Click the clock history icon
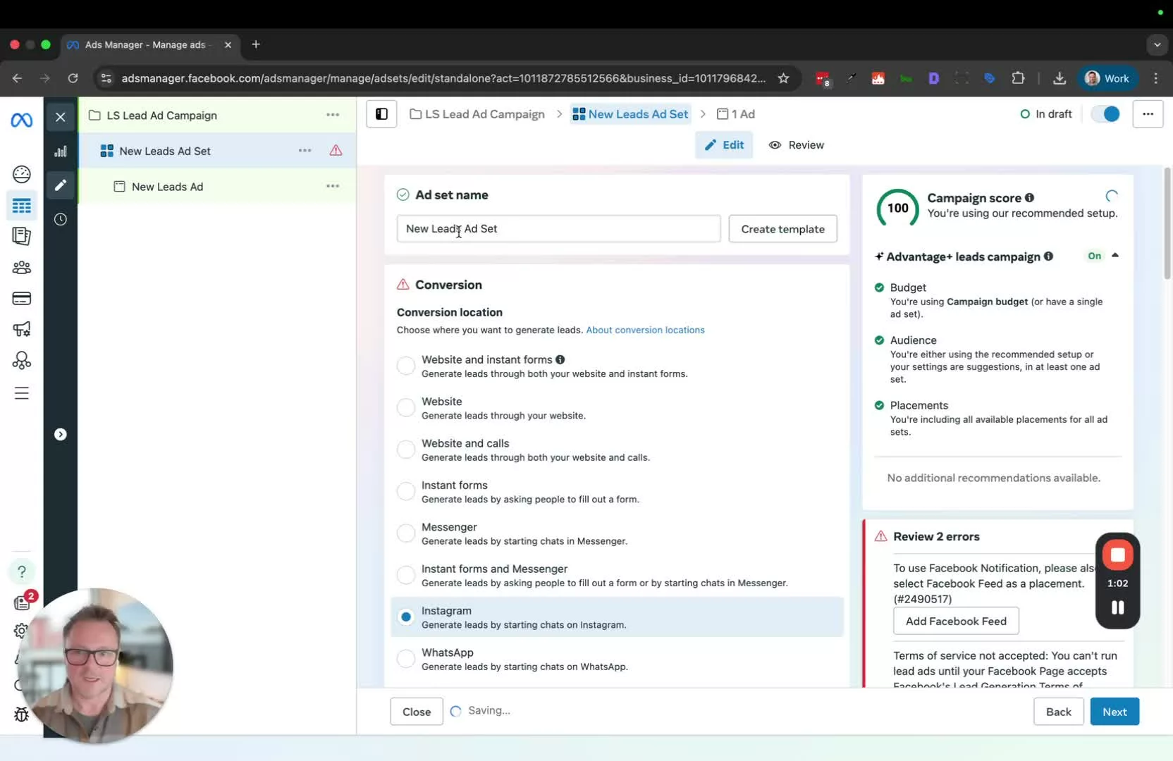The height and width of the screenshot is (761, 1173). 61,220
